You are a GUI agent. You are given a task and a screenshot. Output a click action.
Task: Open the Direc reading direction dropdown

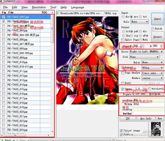tap(146, 51)
